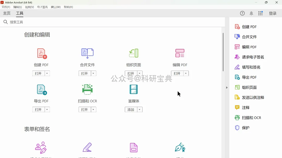Restore down the Acrobat window
The image size is (282, 158).
coord(266,2)
